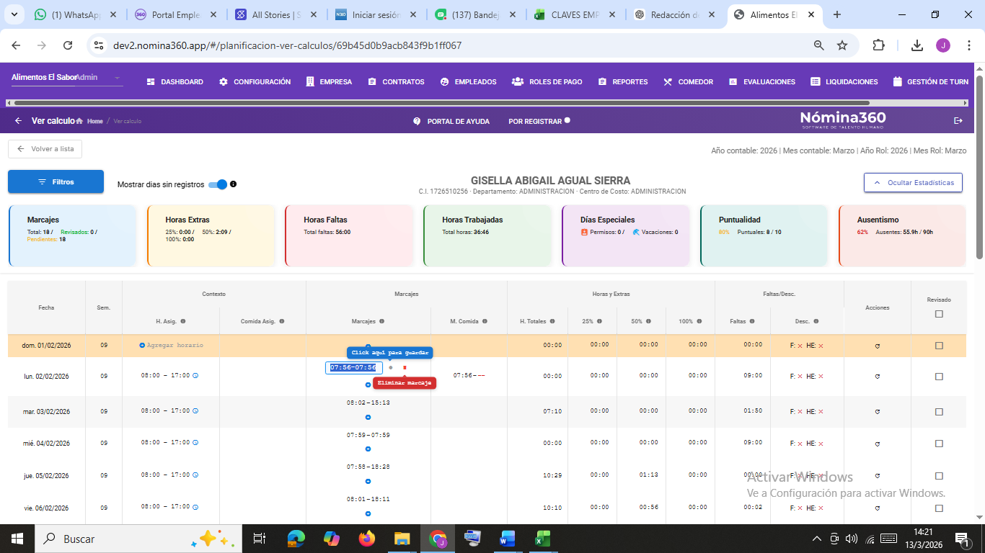985x553 pixels.
Task: Click the gray save icon next to the marcaje input
Action: point(391,368)
